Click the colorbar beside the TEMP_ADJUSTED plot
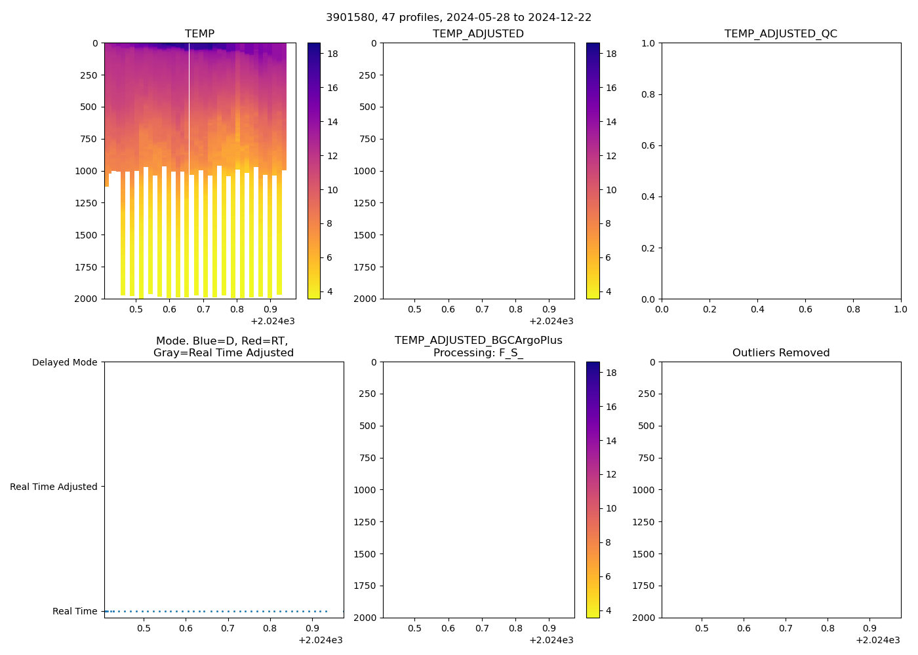Viewport: 918px width, 655px height. pos(593,170)
